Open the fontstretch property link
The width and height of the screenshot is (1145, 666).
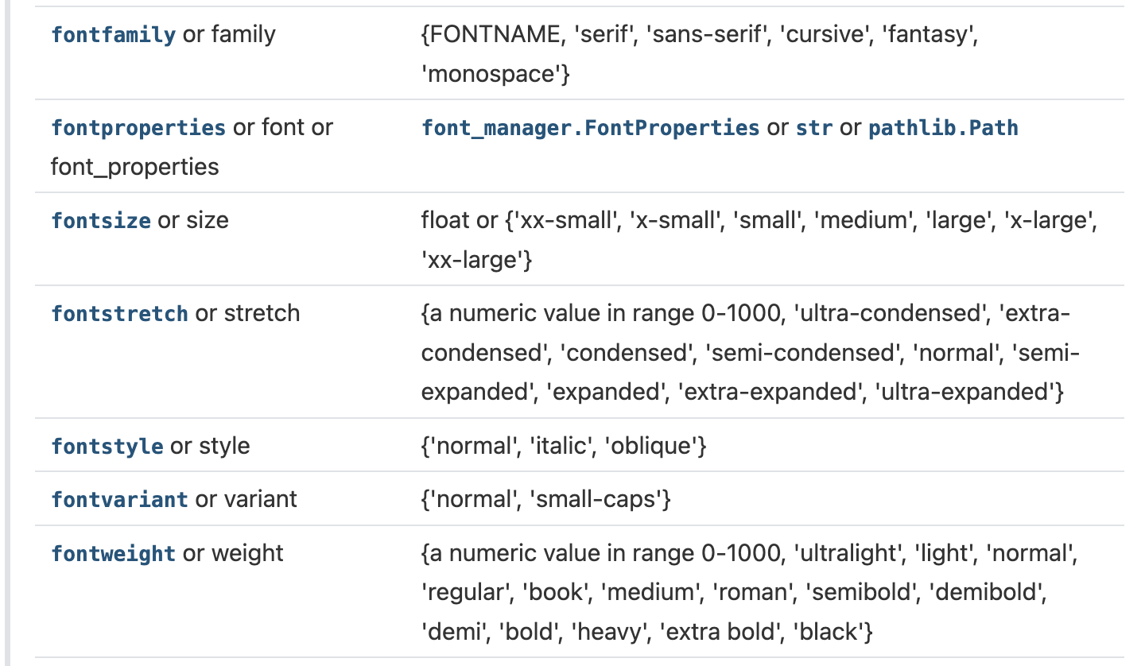pyautogui.click(x=119, y=314)
